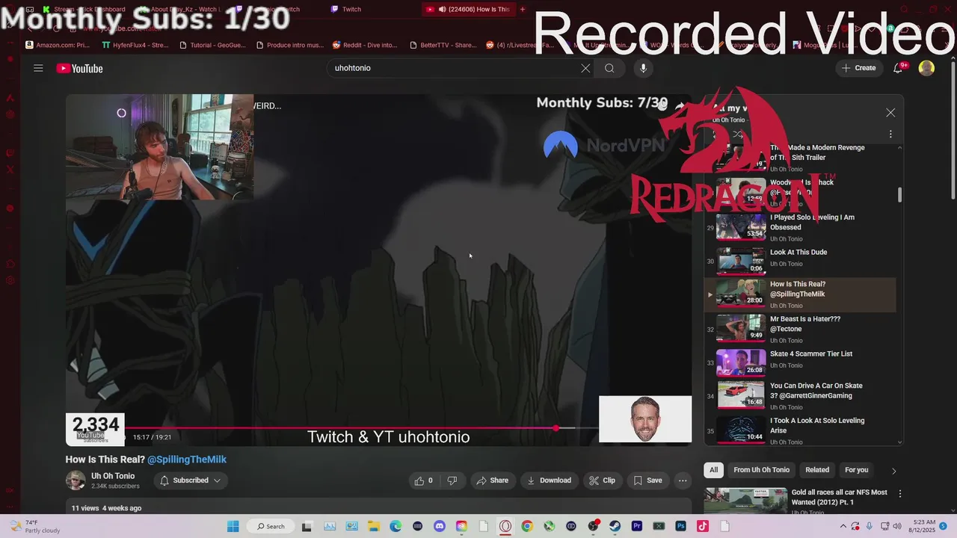Click the playlist panel scrollbar
Viewport: 957px width, 538px height.
(x=899, y=195)
